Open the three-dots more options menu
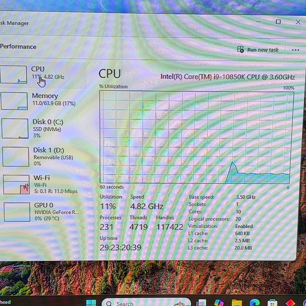 pos(295,50)
